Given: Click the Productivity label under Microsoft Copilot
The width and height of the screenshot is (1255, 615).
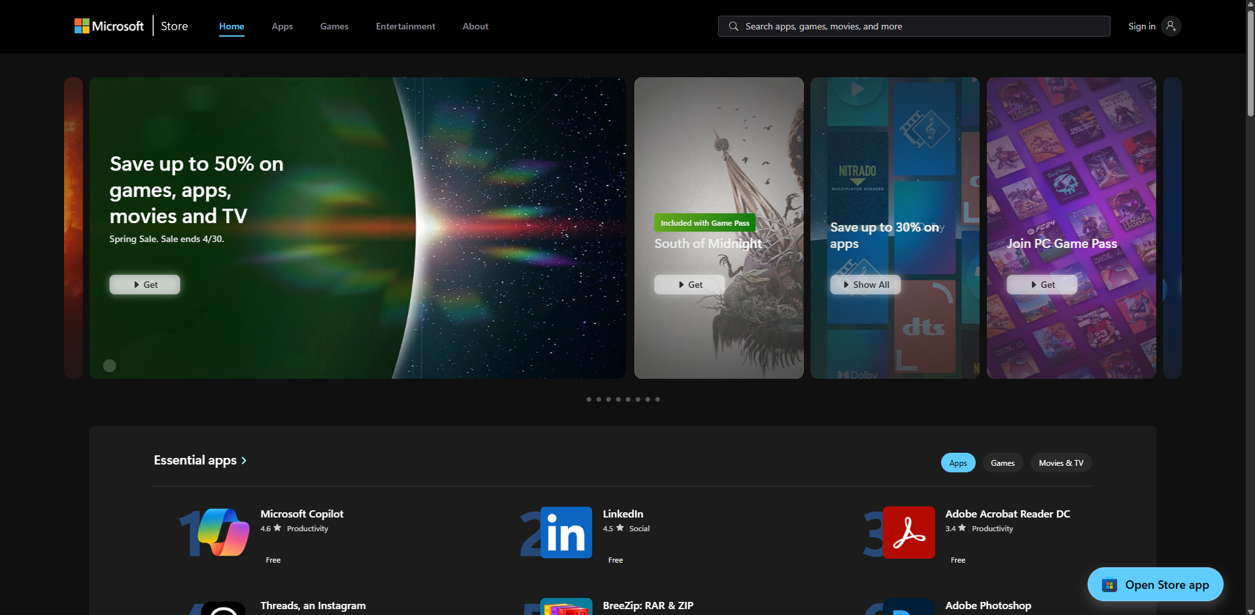Looking at the screenshot, I should point(307,529).
